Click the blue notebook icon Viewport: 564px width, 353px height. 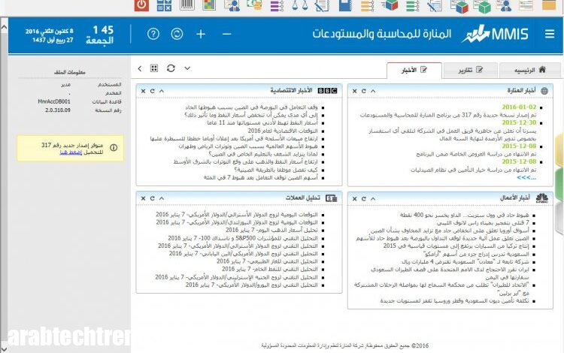coord(345,5)
